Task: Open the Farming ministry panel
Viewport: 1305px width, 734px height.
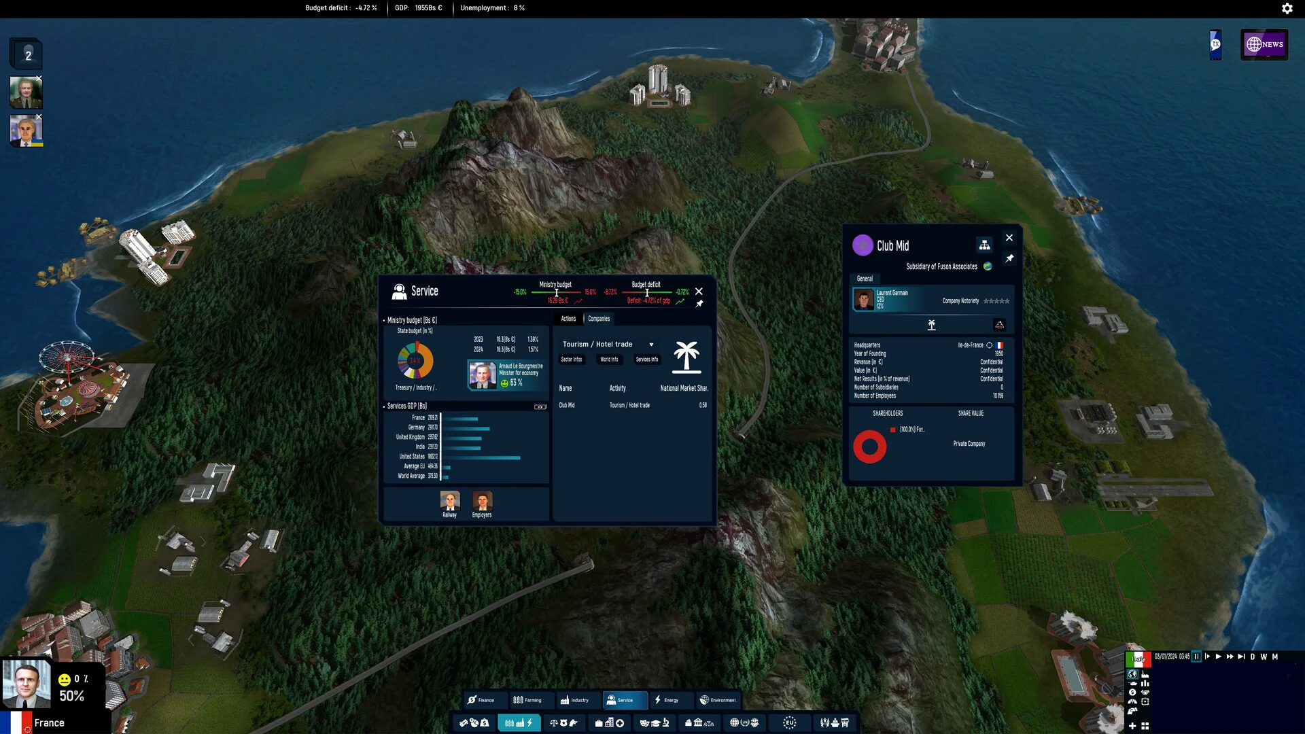Action: pos(532,700)
